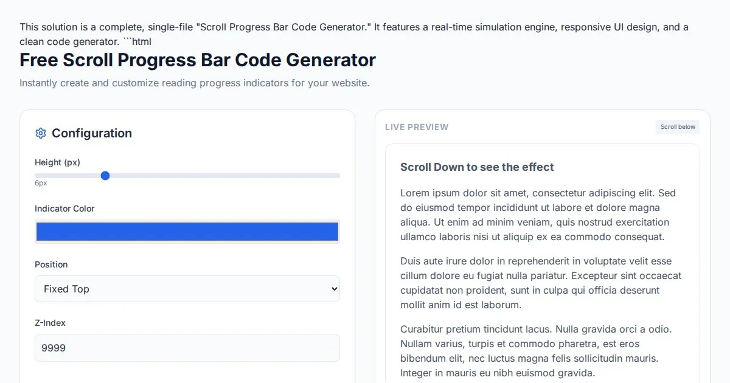Click the "Duis aute irure" preview paragraph
The width and height of the screenshot is (730, 383).
tap(541, 283)
